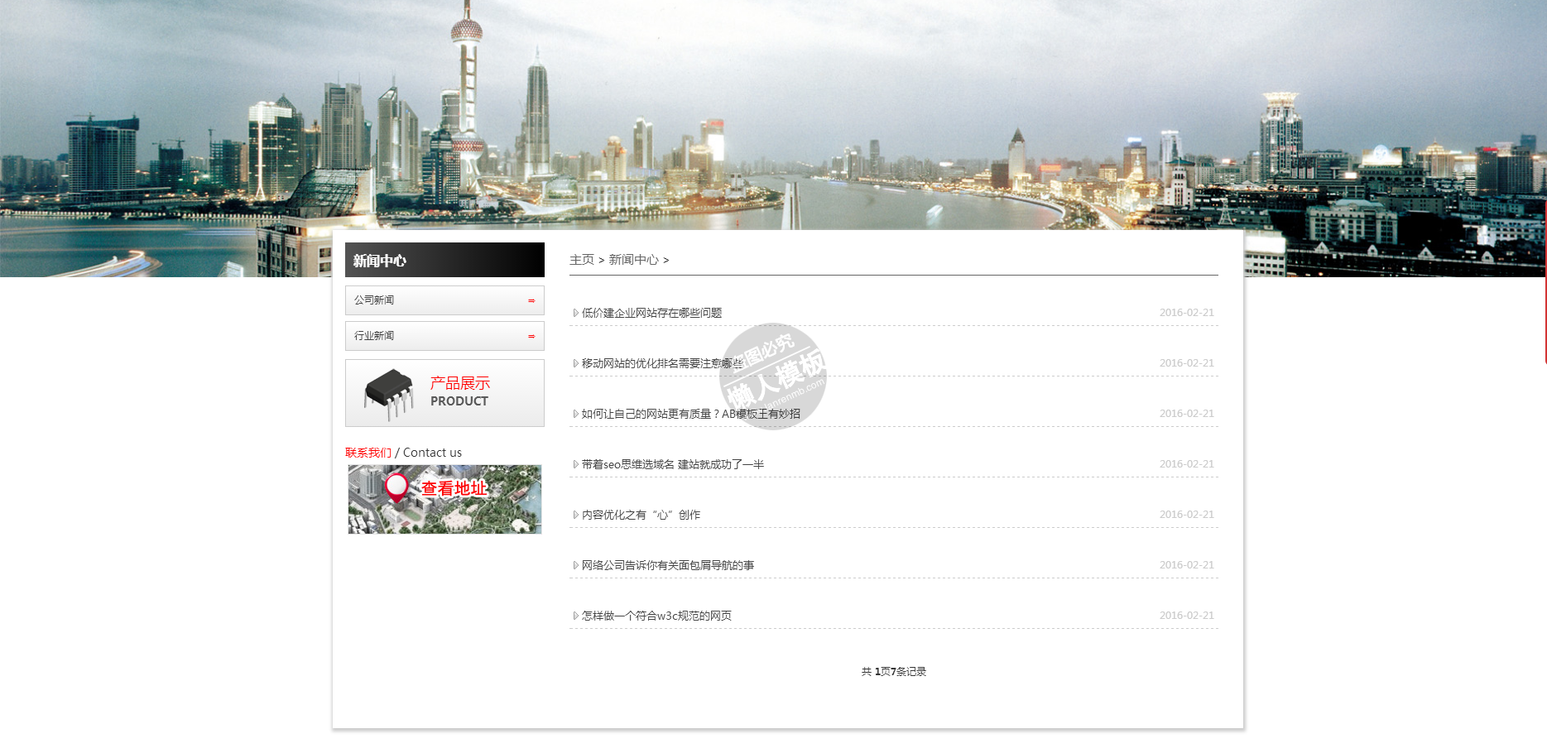Select 新闻中心 in the breadcrumb

click(633, 260)
